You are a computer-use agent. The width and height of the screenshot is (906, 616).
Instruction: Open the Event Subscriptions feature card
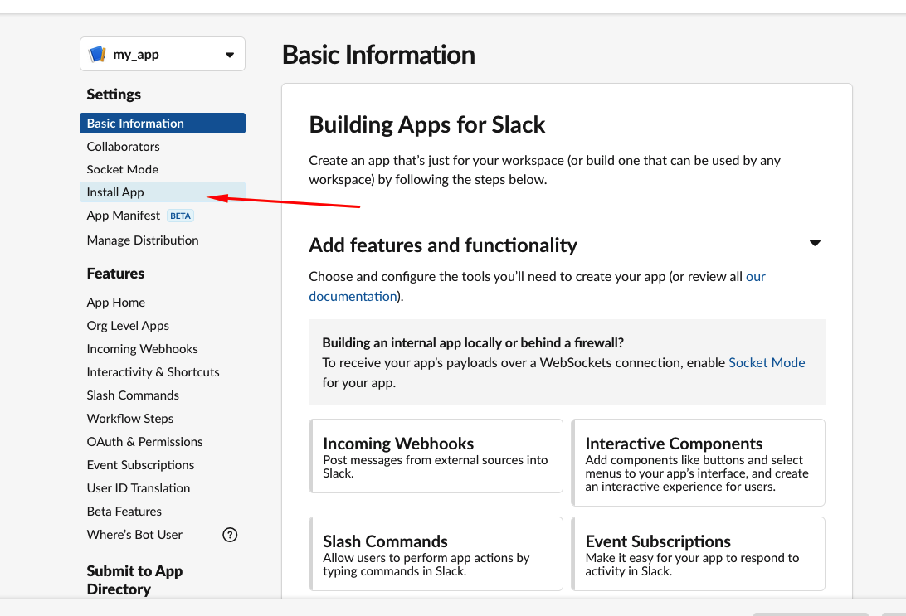(x=699, y=554)
